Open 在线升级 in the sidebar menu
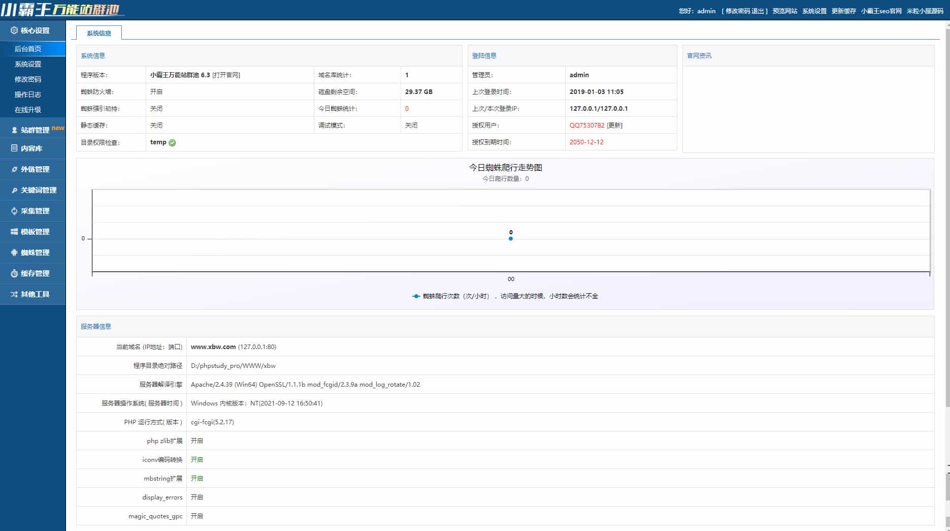Image resolution: width=950 pixels, height=531 pixels. click(28, 110)
